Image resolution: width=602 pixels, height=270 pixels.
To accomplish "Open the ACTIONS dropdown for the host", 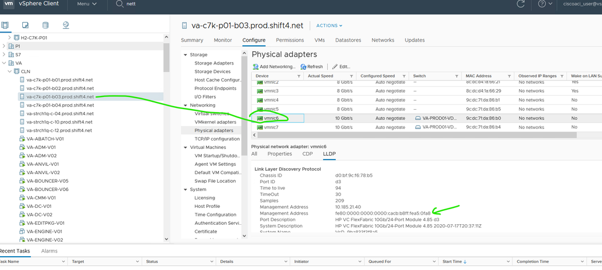I will [329, 26].
